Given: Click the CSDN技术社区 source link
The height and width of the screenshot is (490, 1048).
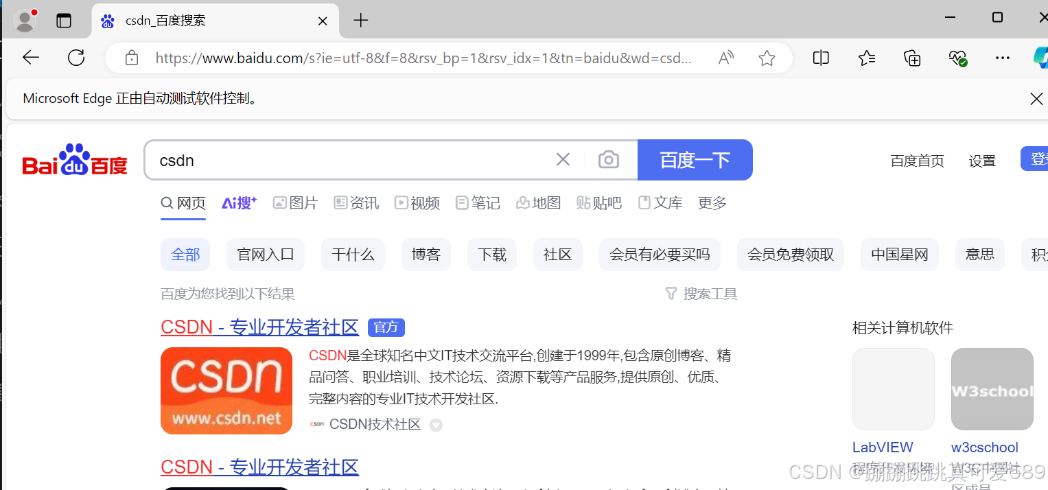Looking at the screenshot, I should pyautogui.click(x=375, y=424).
